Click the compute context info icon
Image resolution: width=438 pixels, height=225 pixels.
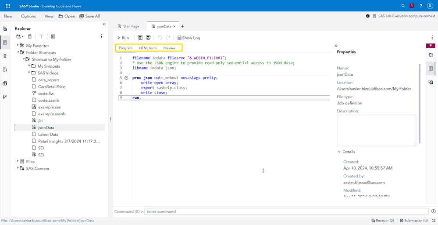367,16
